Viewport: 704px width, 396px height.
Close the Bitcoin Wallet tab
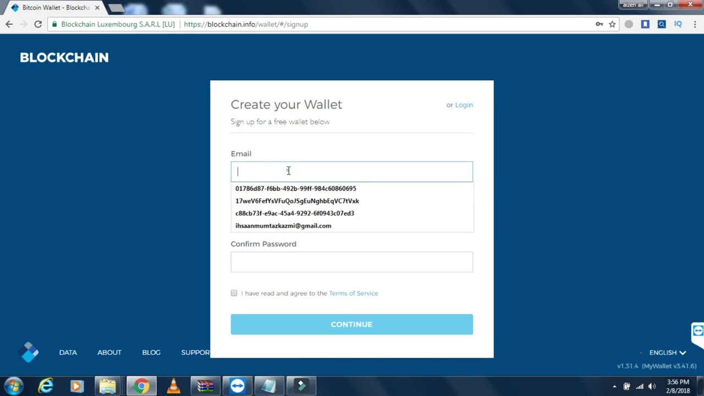pyautogui.click(x=97, y=8)
